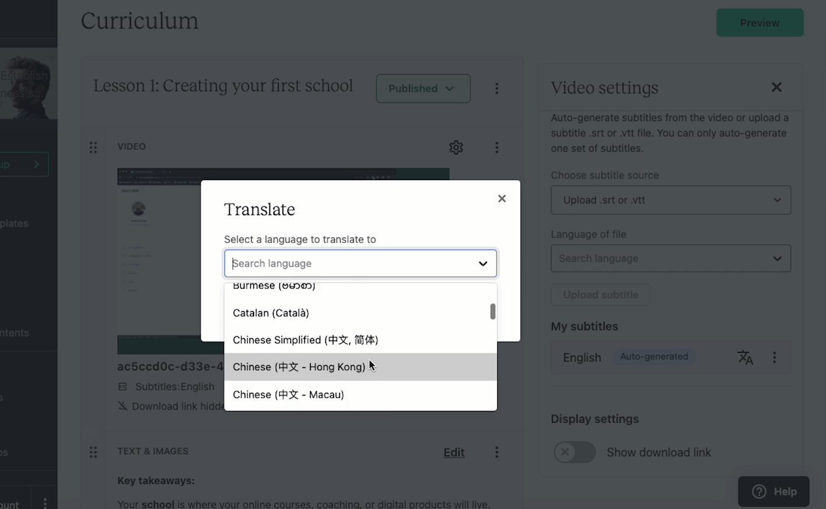826x509 pixels.
Task: Expand the search language dropdown chevron
Action: point(483,264)
